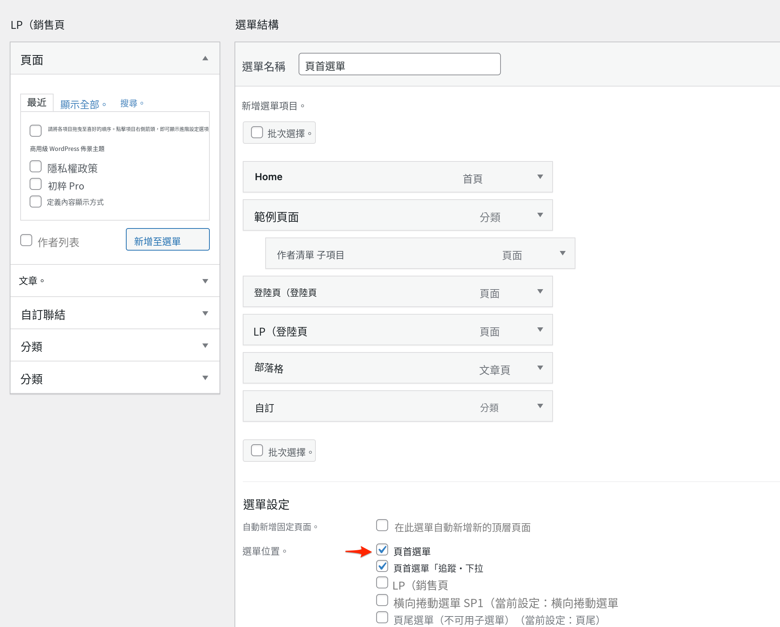Check the 初粹 Pro page checkbox
This screenshot has width=780, height=627.
pos(36,184)
